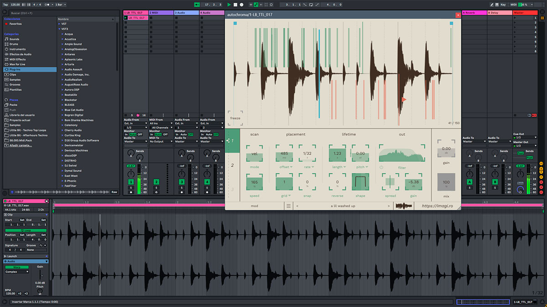Viewport: 547px width, 307px height.
Task: Close the autochroma plugin window
Action: [x=458, y=15]
